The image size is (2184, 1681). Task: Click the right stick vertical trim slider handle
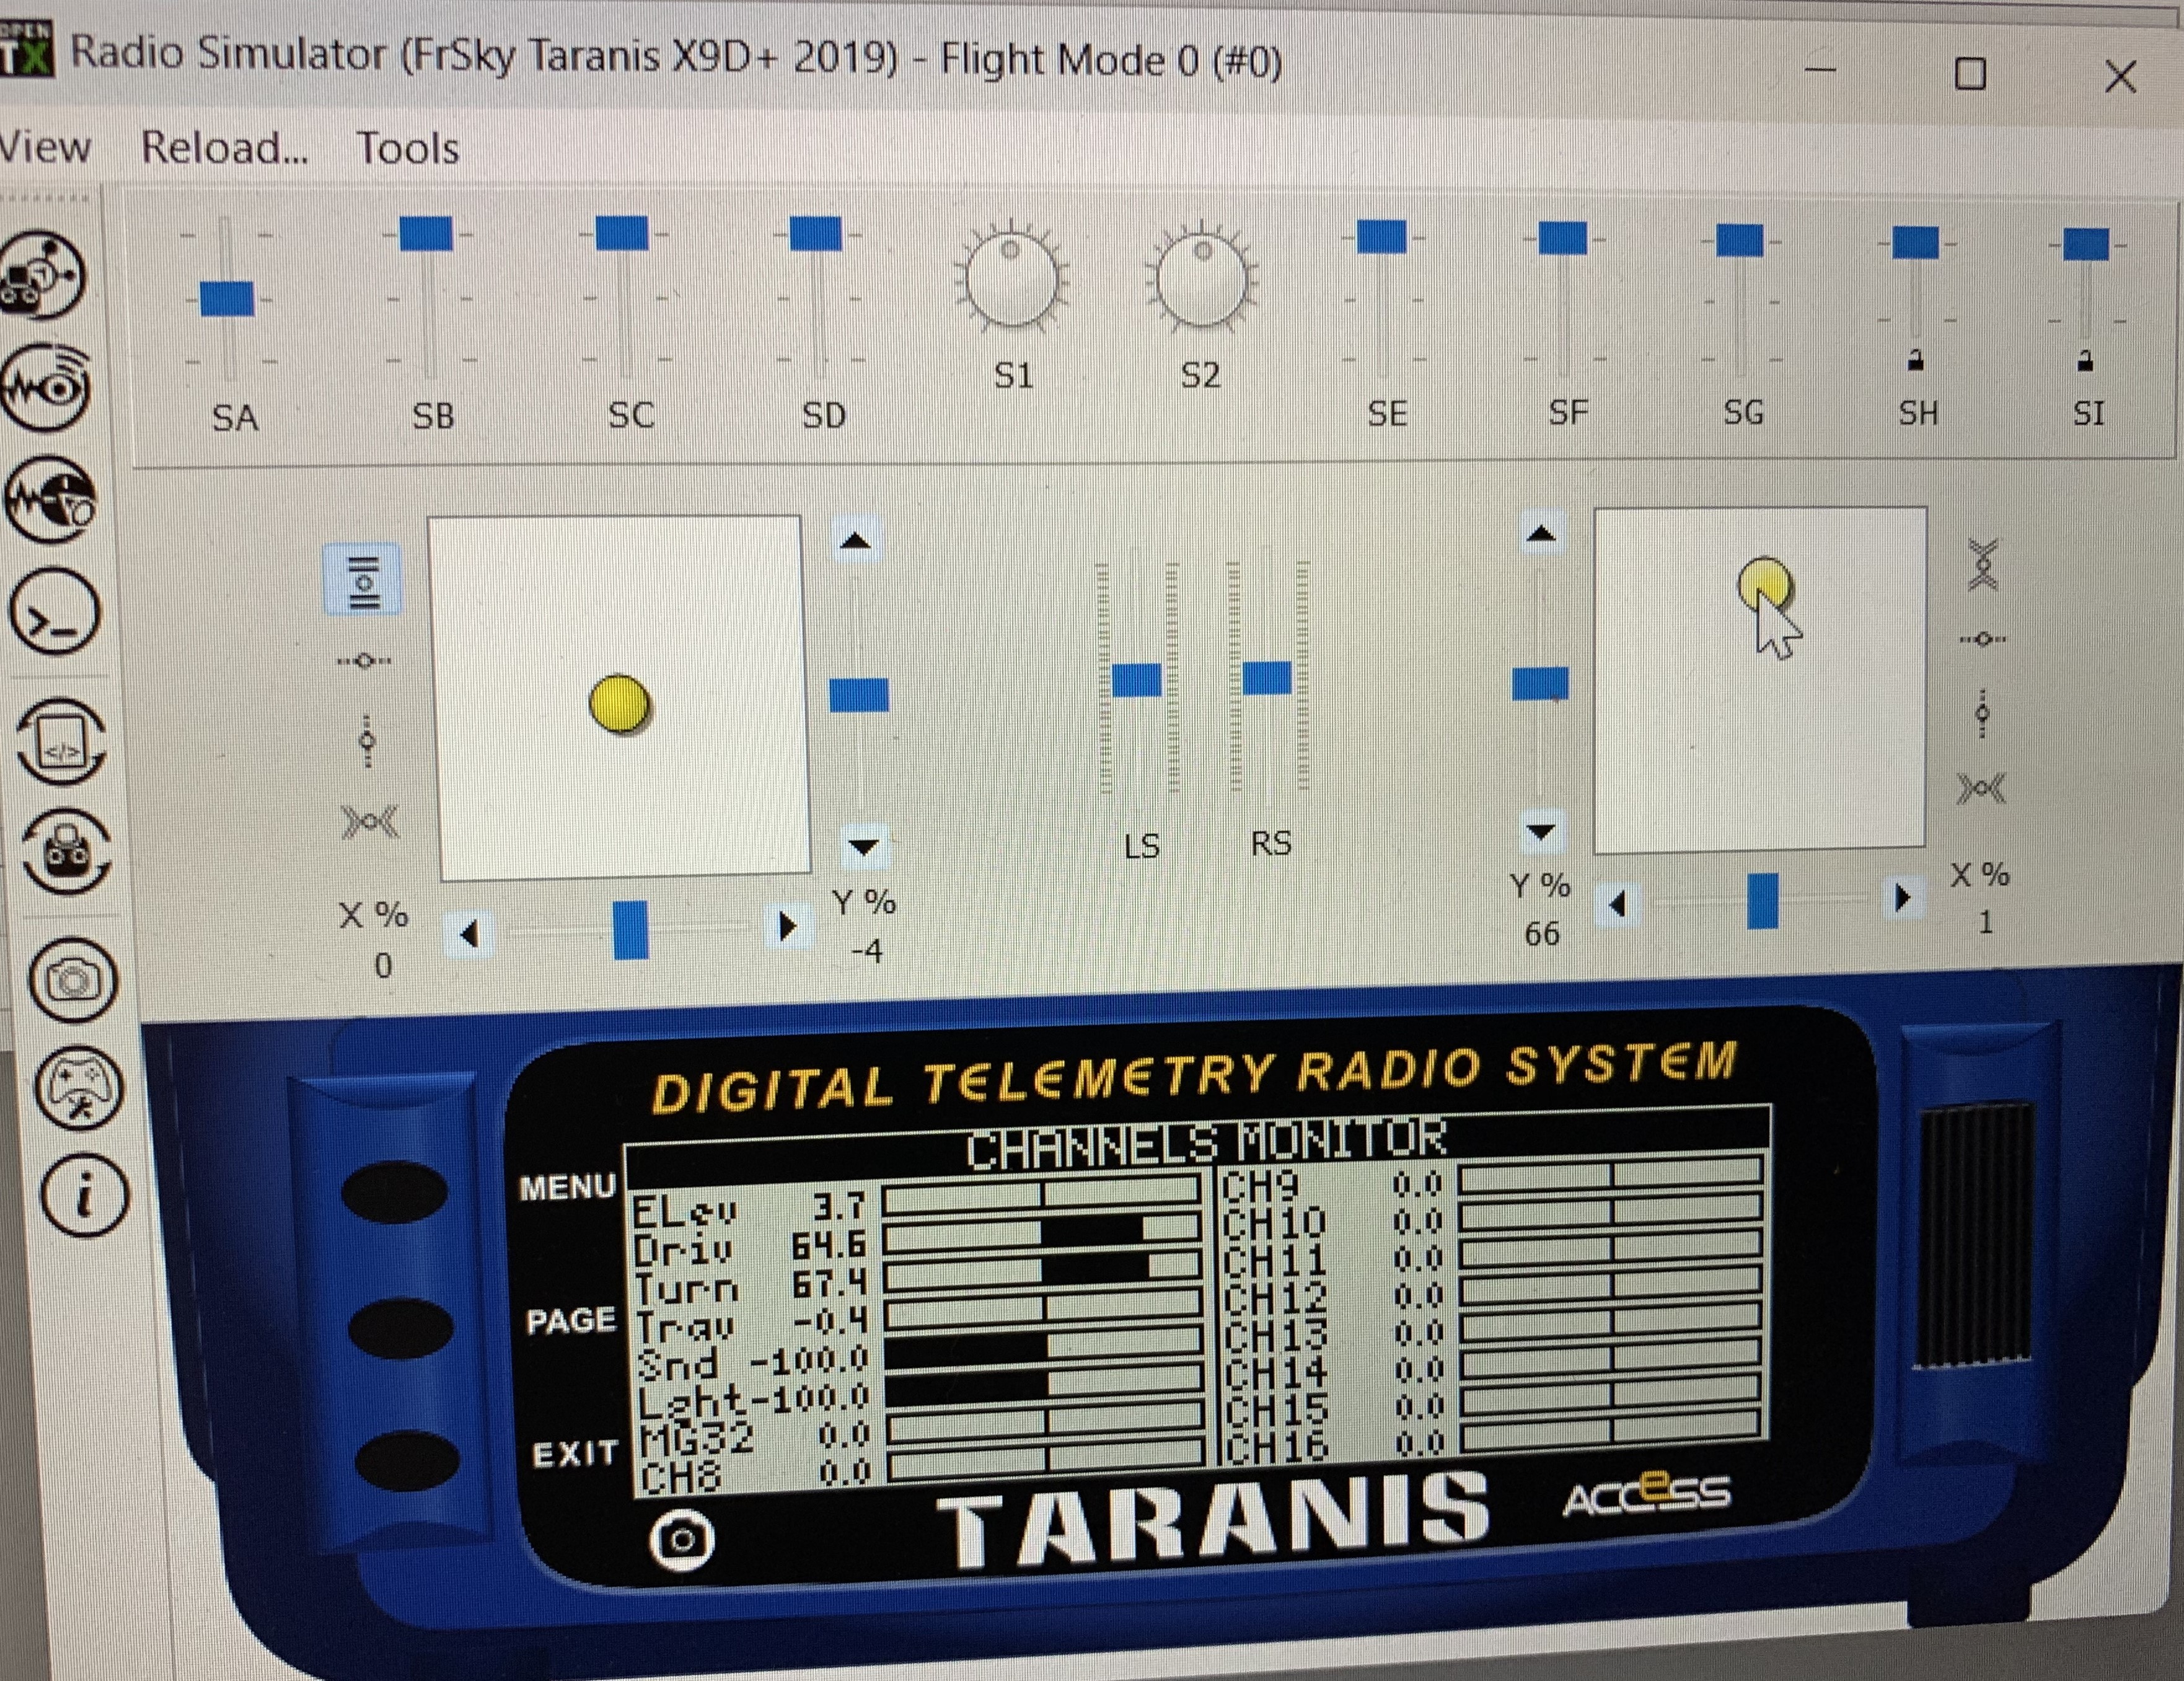pos(1540,684)
